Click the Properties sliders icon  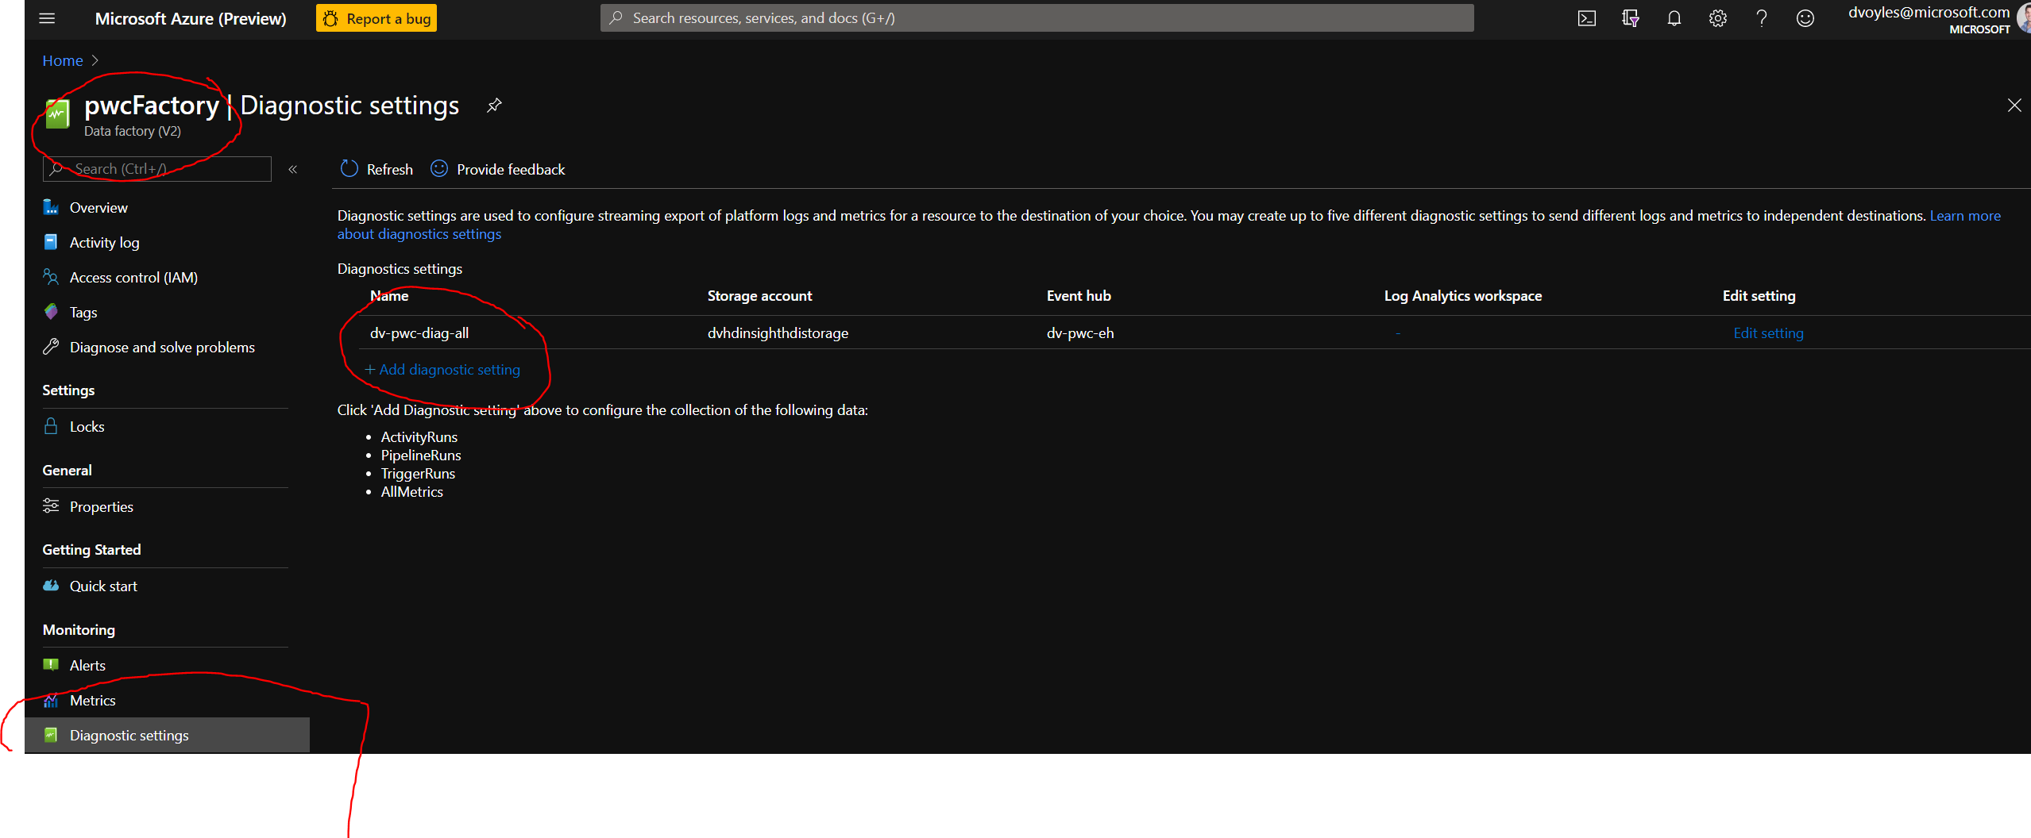pyautogui.click(x=51, y=506)
